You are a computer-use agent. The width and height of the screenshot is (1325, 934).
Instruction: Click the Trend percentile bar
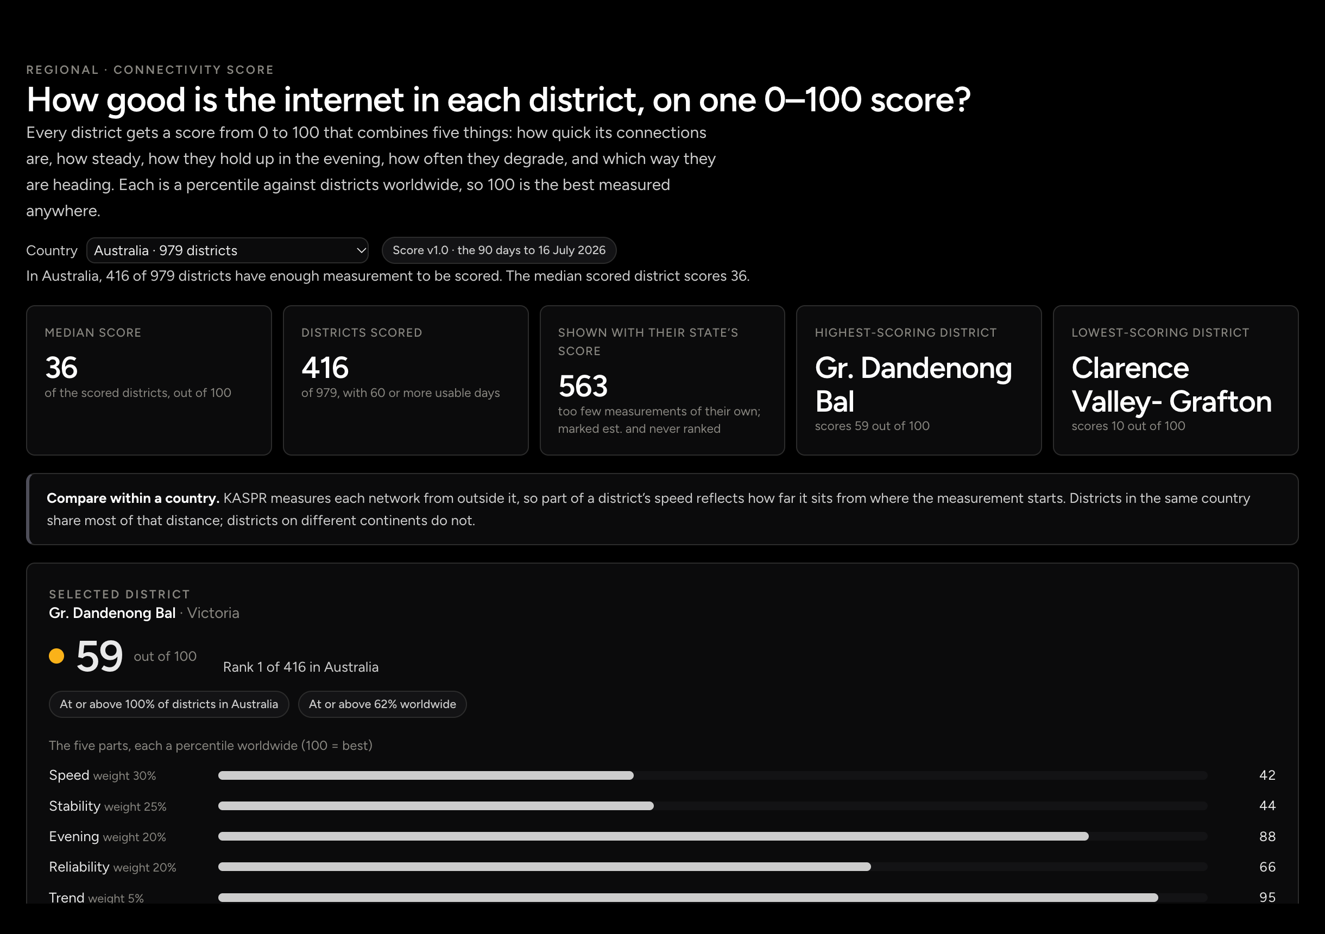point(712,898)
